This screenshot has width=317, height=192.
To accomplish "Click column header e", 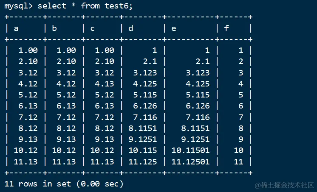I will pyautogui.click(x=174, y=29).
